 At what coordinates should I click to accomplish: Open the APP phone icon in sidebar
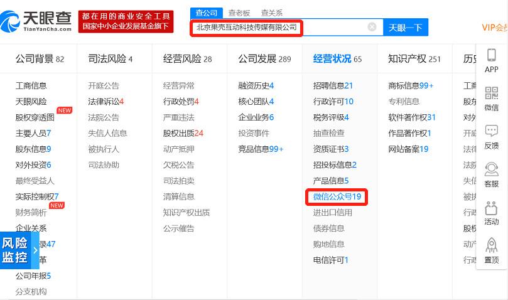point(492,55)
